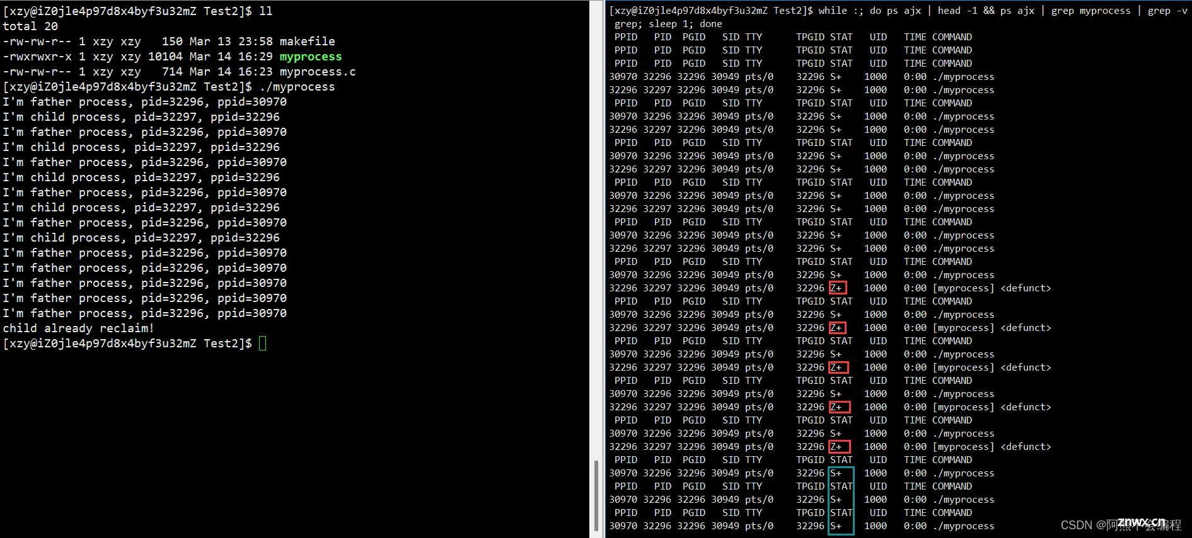Click the 'll' command in the left terminal

tap(266, 11)
